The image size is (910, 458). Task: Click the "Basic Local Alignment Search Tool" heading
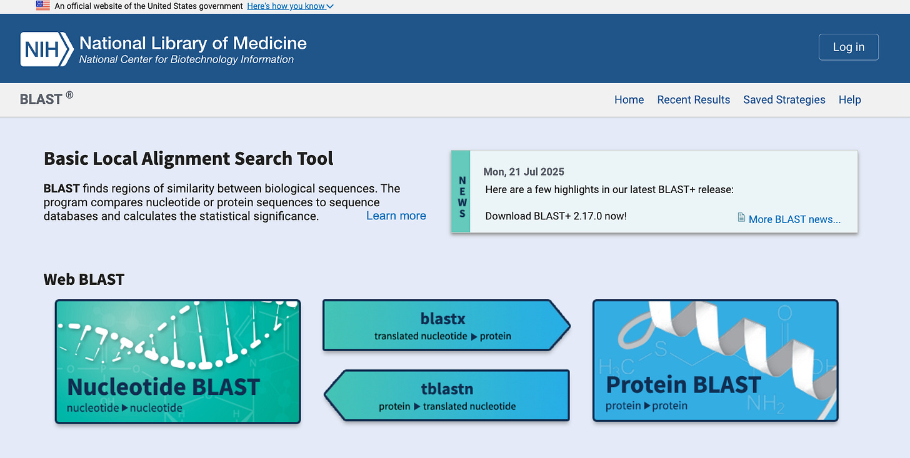(x=188, y=159)
